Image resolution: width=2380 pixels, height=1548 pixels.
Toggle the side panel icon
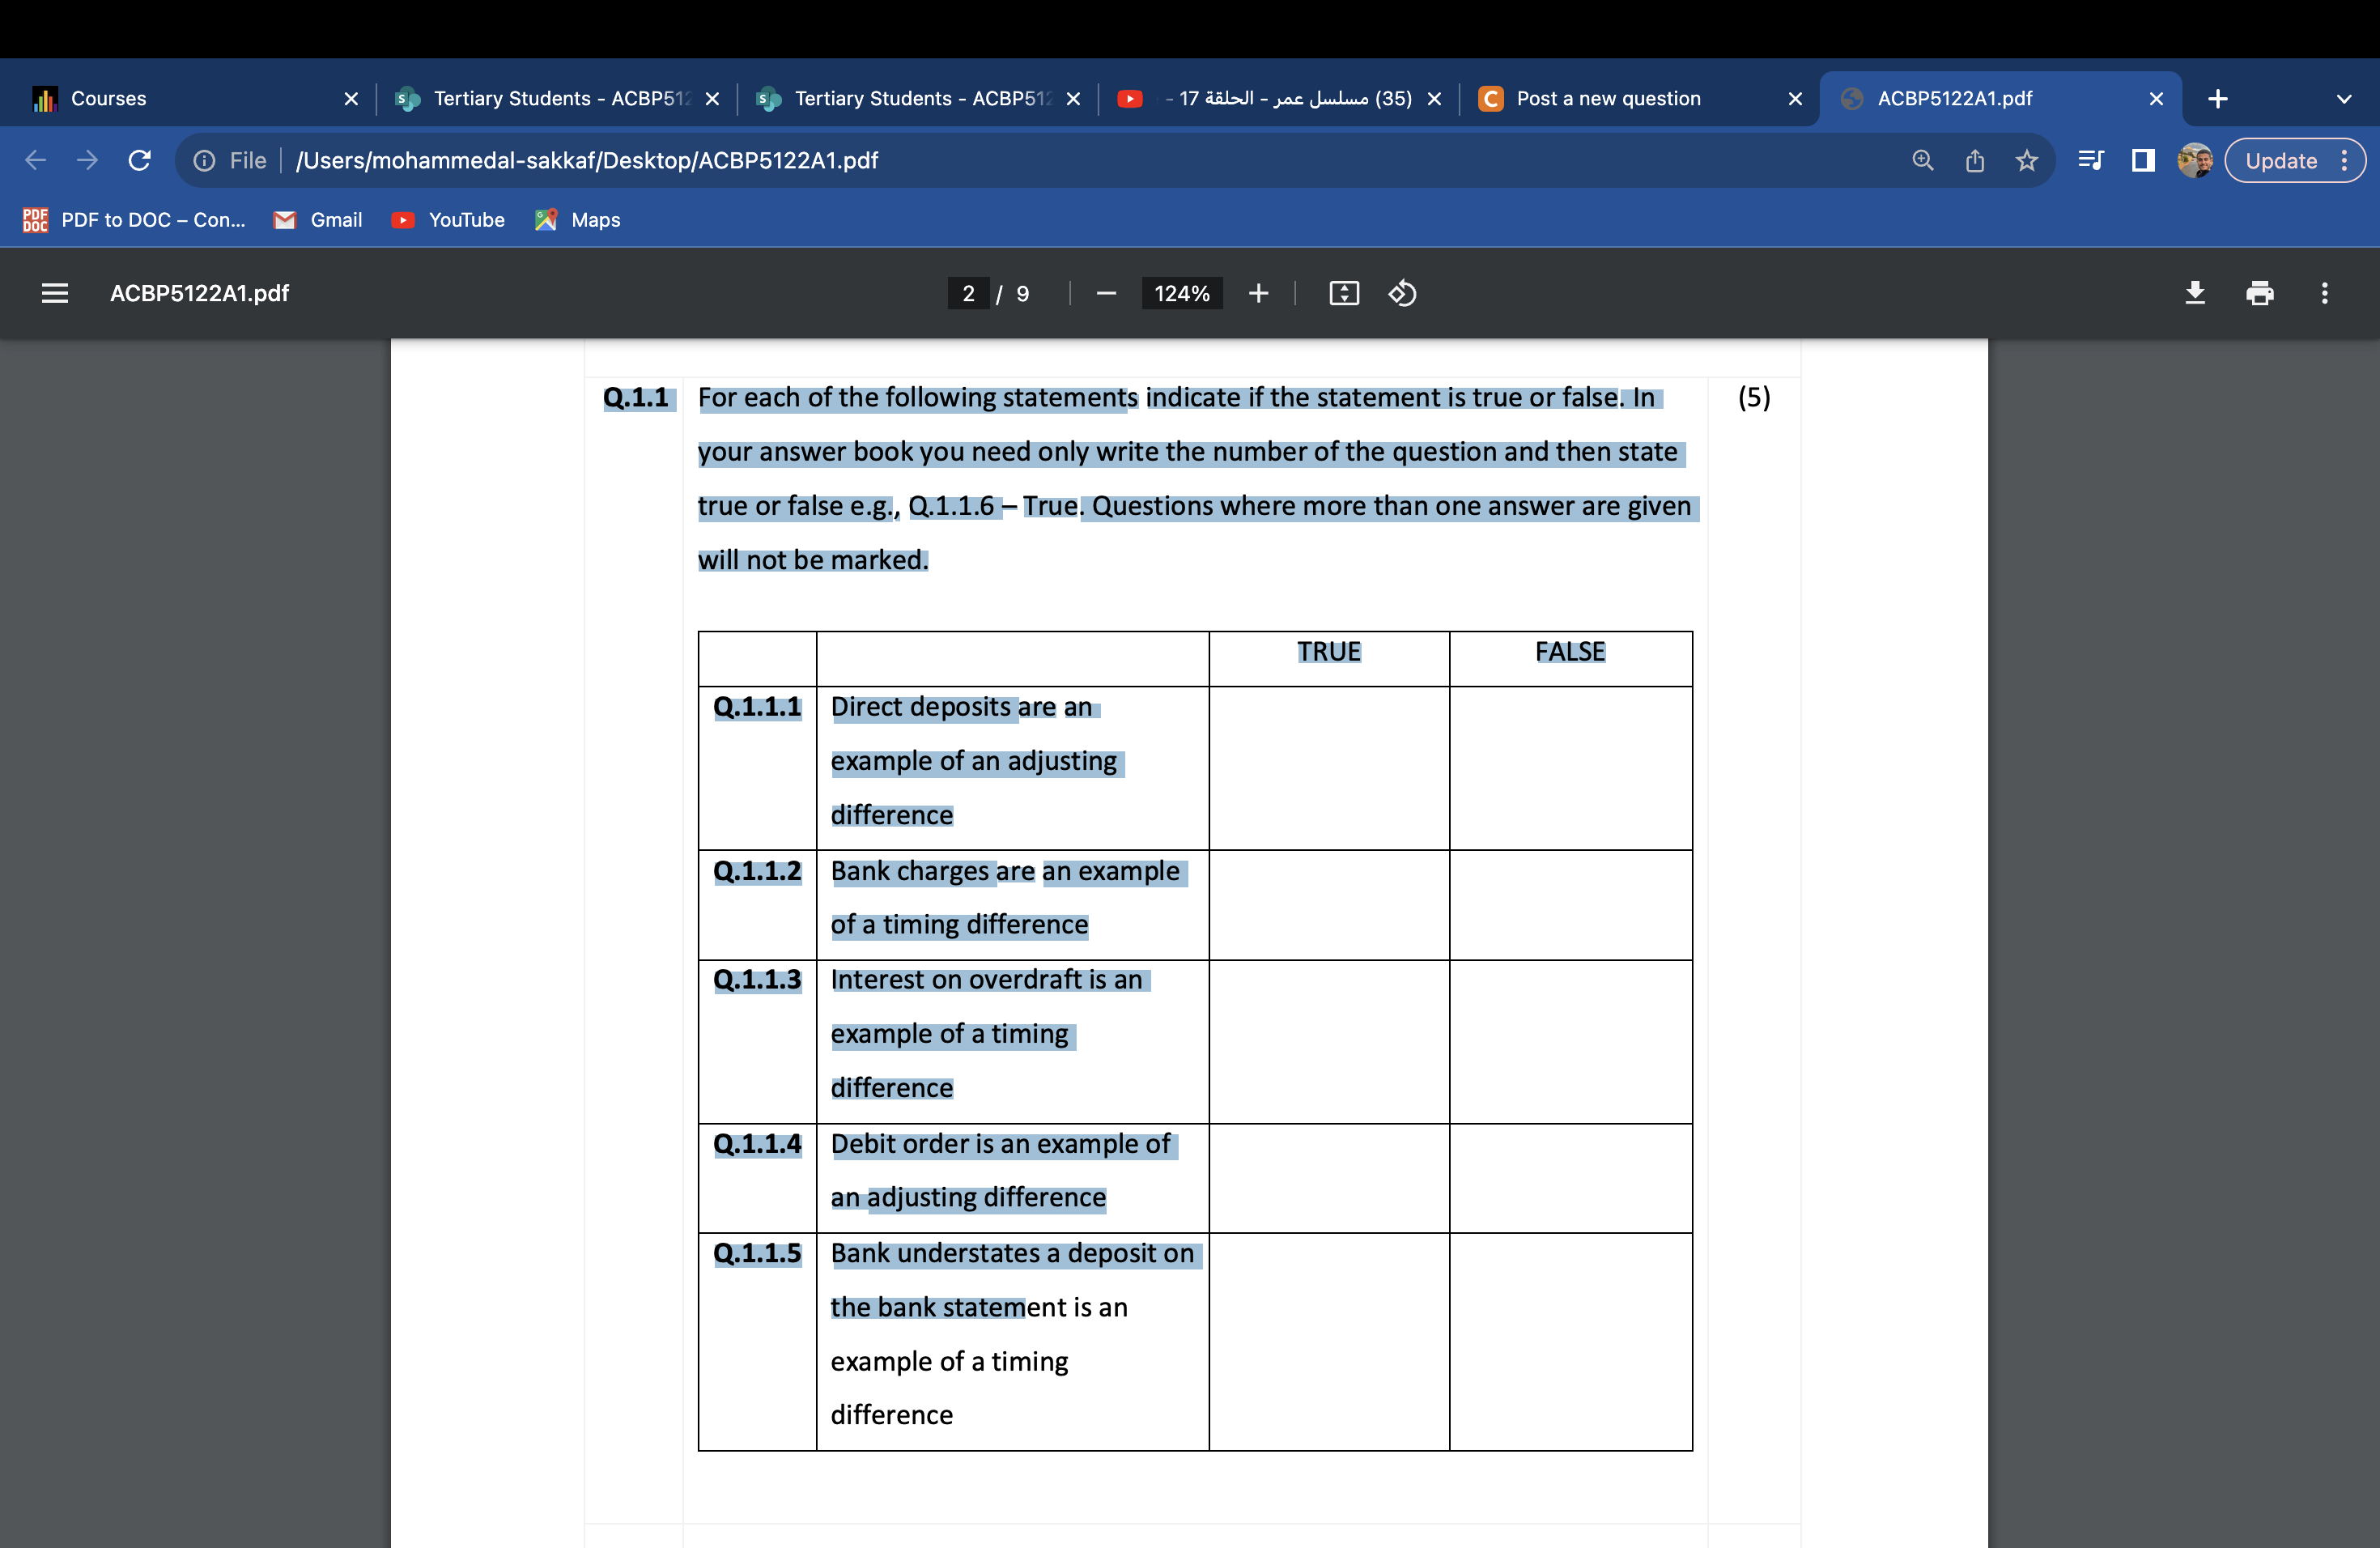point(2143,160)
